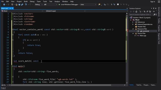161x90 pixels.
Task: Click the Collapse All icon in Solution Explorer
Action: [147, 11]
